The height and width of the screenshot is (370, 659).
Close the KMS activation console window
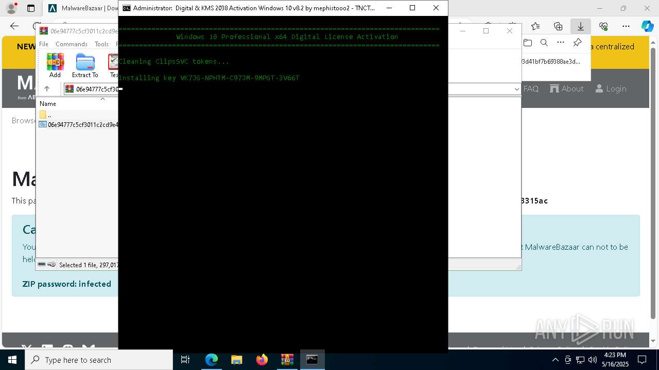436,8
